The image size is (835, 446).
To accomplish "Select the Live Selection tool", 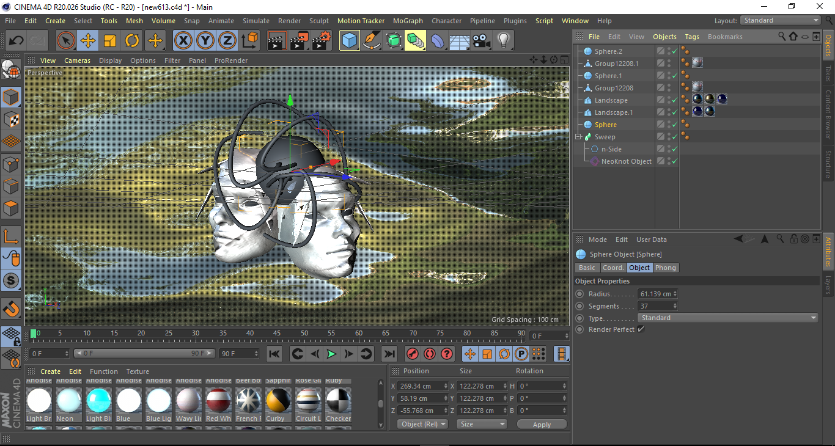I will [x=66, y=41].
